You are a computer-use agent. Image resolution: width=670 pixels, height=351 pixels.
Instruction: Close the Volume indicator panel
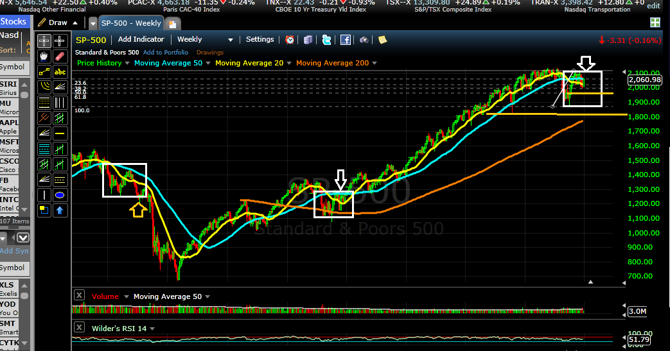79,295
